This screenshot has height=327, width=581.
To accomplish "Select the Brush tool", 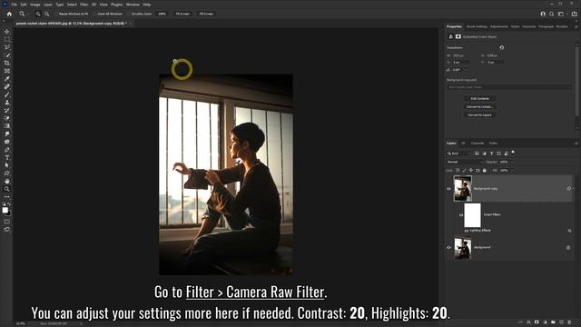I will tap(6, 94).
